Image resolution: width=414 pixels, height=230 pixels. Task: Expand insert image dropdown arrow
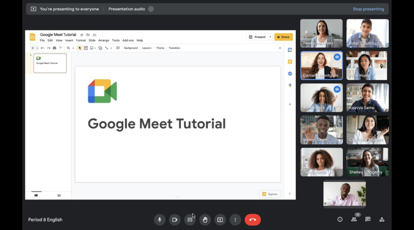point(95,48)
